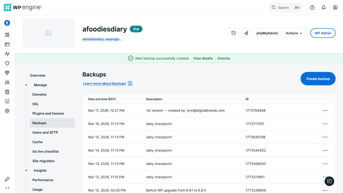Image resolution: width=343 pixels, height=193 pixels.
Task: Open the help icon in top bar
Action: coord(312,7)
